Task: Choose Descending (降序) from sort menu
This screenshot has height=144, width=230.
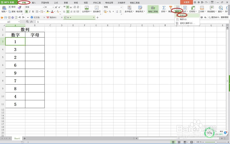Action: [187, 19]
